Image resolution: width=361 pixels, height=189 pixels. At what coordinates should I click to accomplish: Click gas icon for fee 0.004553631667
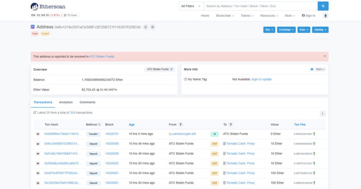(x=314, y=134)
